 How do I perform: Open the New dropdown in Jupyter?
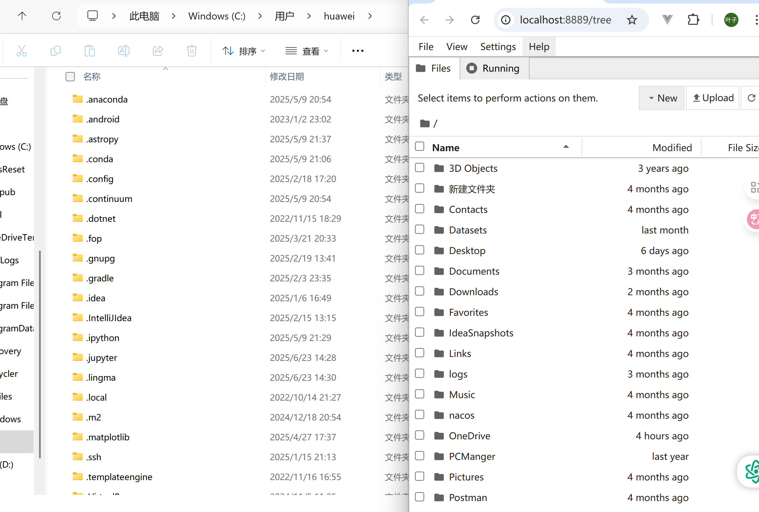tap(661, 98)
